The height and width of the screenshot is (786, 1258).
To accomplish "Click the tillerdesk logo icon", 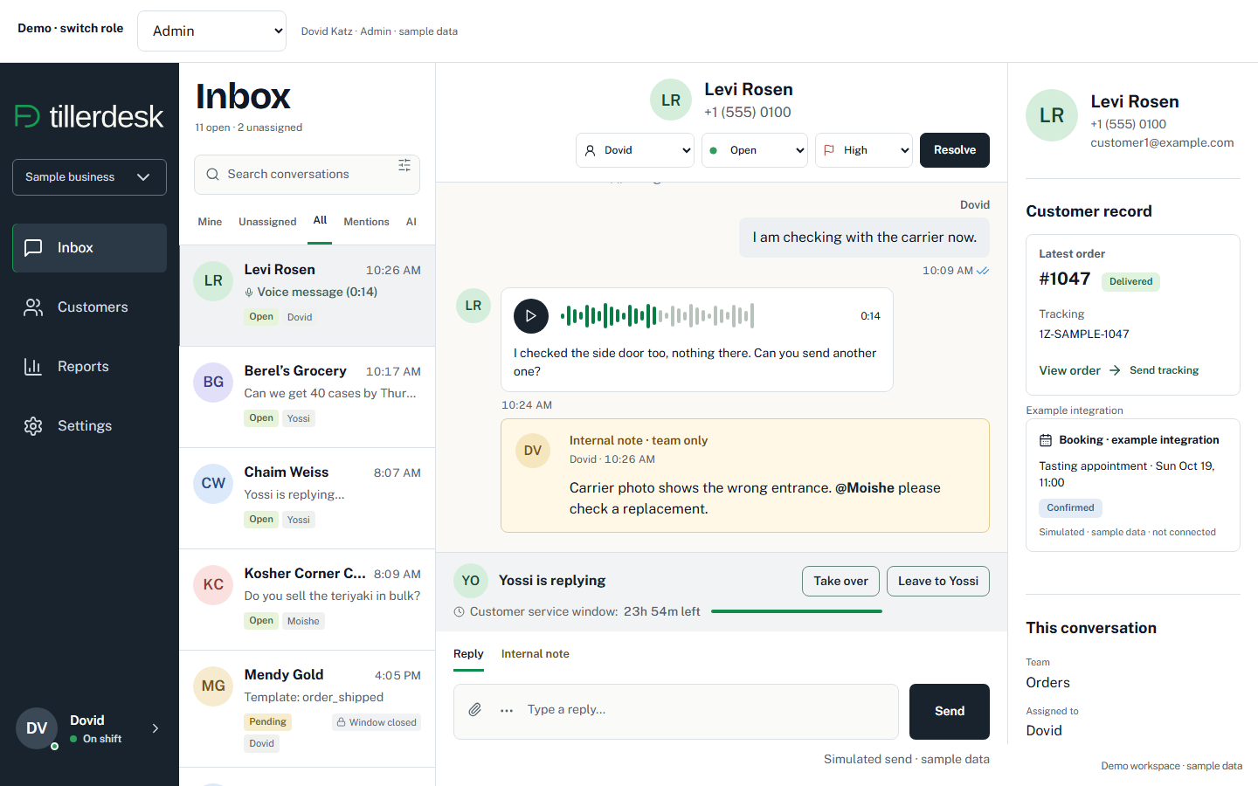I will 27,116.
